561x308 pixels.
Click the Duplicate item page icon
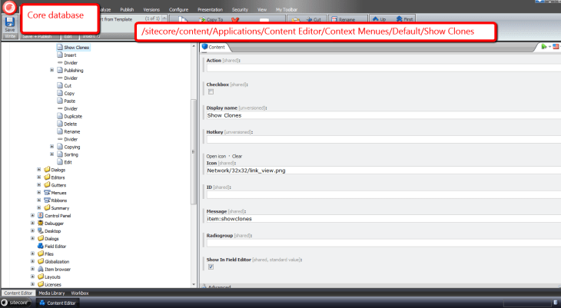pos(60,116)
